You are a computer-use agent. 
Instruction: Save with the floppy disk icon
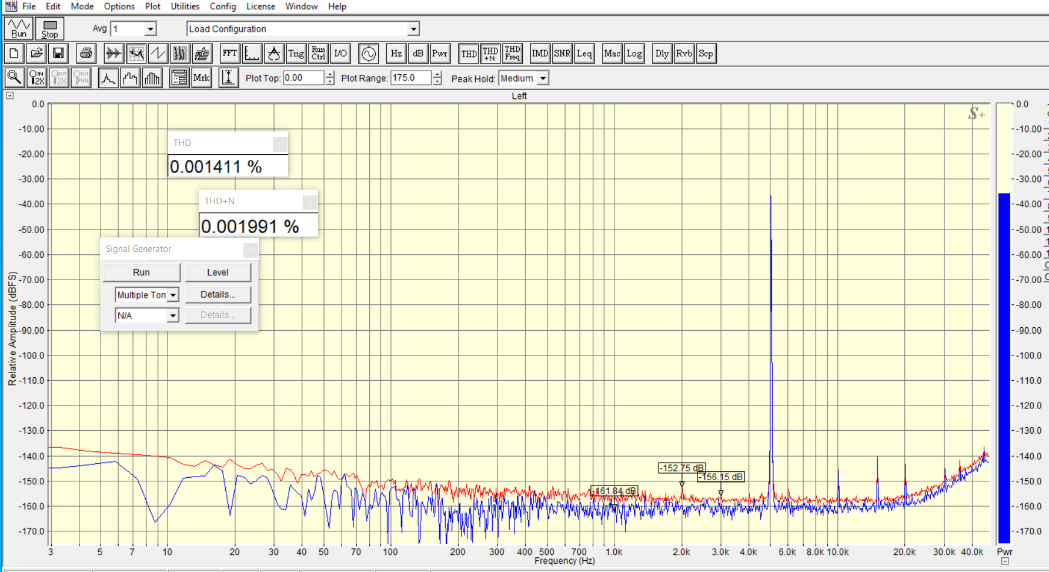point(58,54)
